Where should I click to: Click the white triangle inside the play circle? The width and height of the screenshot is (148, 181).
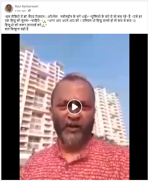[x=75, y=107]
